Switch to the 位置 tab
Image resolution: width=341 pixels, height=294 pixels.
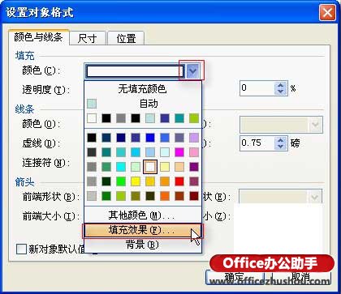126,38
